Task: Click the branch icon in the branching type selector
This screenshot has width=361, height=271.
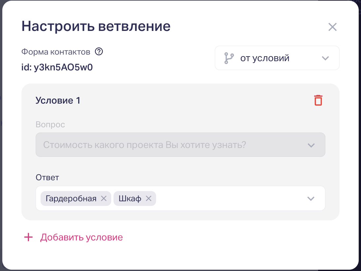Action: (229, 58)
